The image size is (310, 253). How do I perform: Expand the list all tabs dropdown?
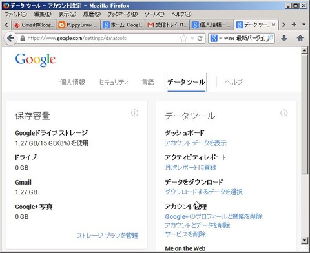[x=304, y=25]
